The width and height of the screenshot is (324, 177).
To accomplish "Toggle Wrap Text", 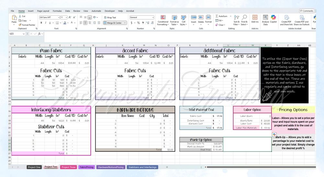I will pos(110,18).
